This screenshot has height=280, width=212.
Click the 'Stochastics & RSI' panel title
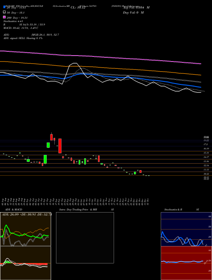click(181, 210)
